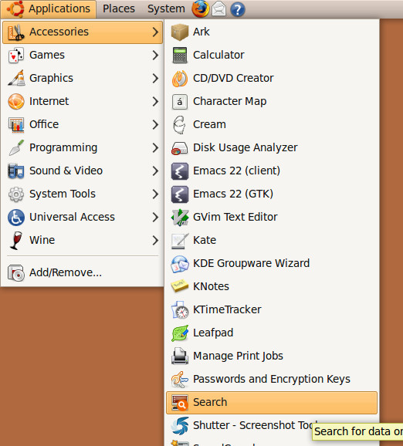Click the 'KDE Groupware Wizard' label
Viewport: 403px width, 446px height.
(252, 263)
